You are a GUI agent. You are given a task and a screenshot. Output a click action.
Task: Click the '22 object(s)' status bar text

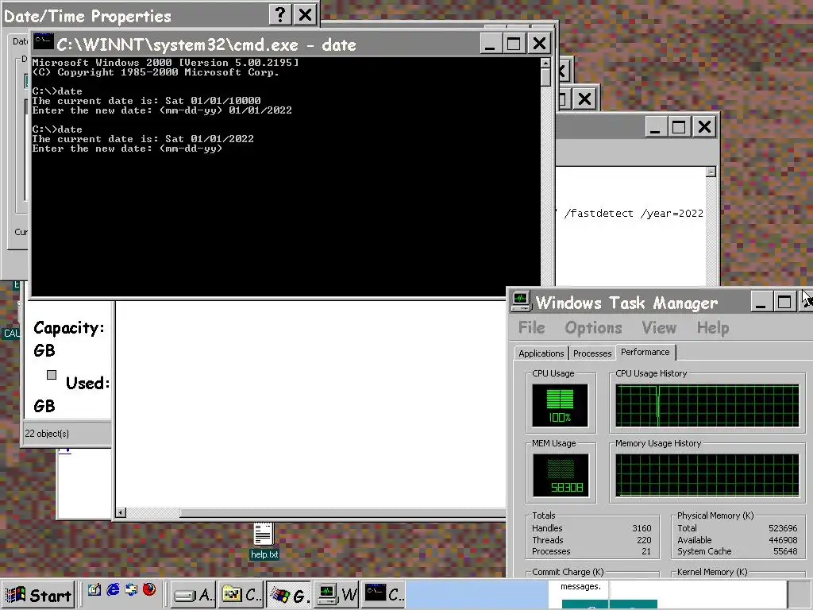pyautogui.click(x=47, y=433)
